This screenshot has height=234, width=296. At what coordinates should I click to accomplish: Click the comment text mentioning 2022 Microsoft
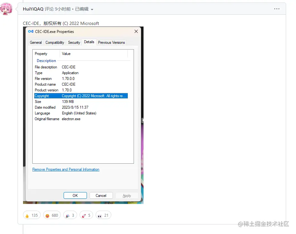pyautogui.click(x=61, y=23)
